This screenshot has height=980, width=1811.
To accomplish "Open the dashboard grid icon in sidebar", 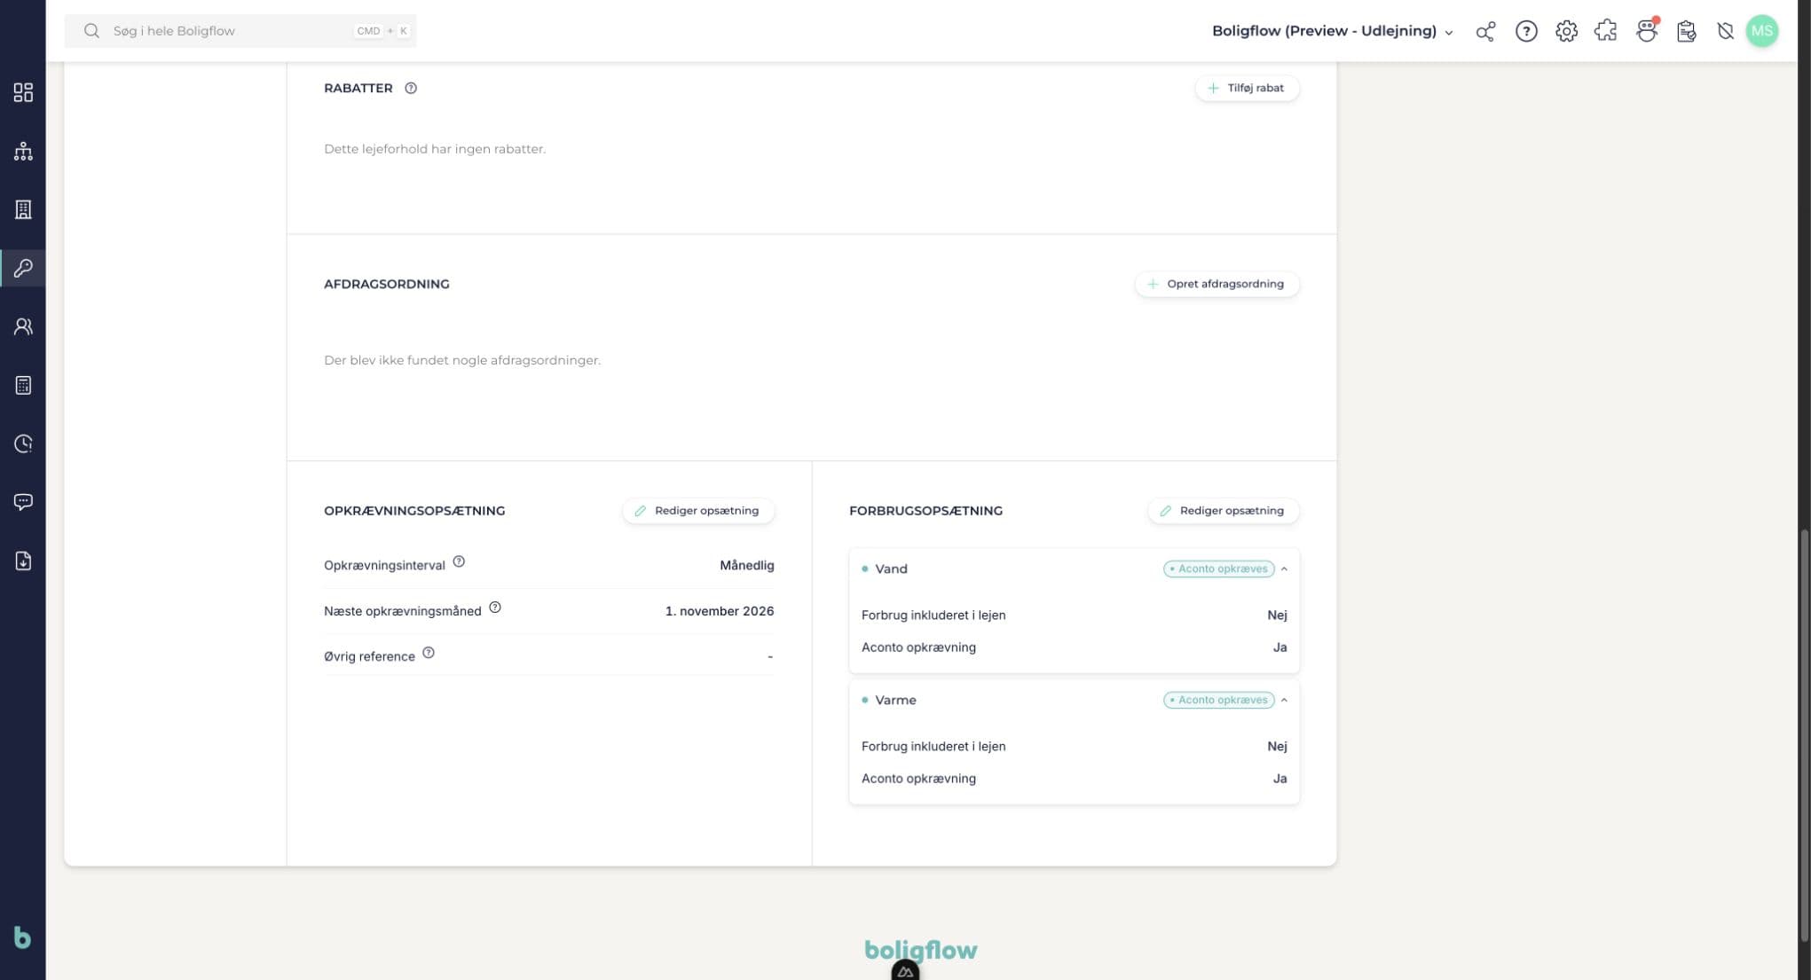I will [x=23, y=92].
